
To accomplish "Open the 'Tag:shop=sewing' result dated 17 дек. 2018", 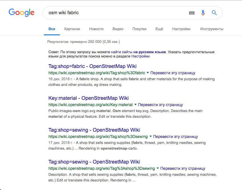I will (94, 130).
